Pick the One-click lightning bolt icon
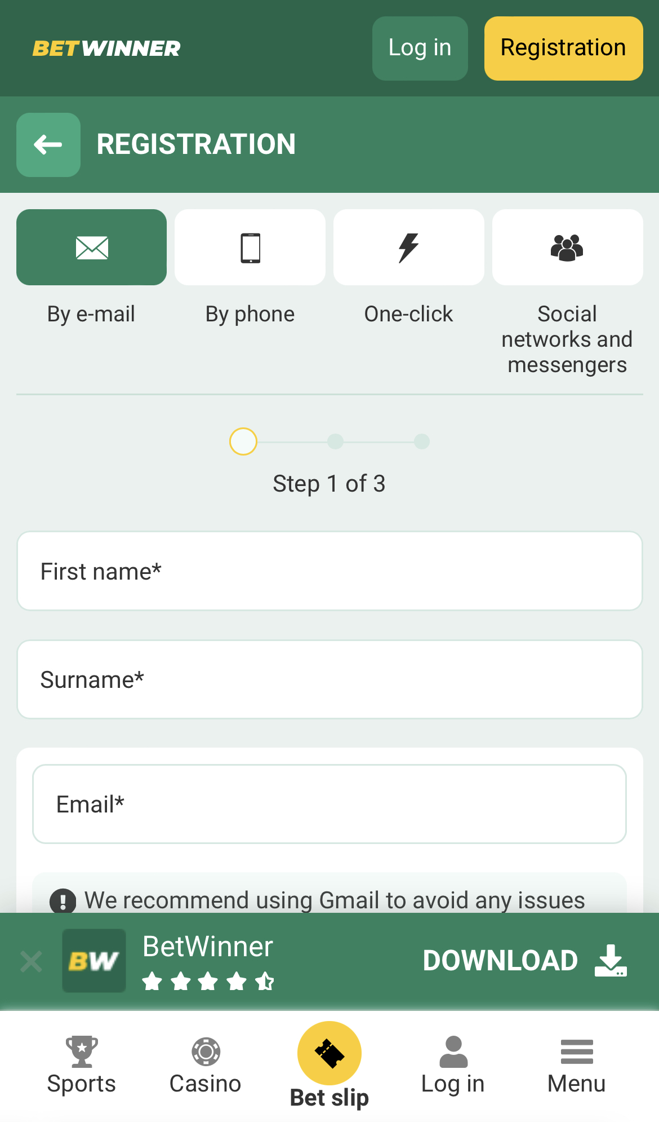This screenshot has height=1122, width=659. (x=409, y=248)
